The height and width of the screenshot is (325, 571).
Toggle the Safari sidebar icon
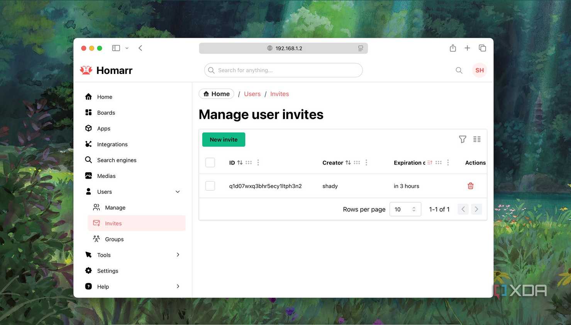pos(116,48)
